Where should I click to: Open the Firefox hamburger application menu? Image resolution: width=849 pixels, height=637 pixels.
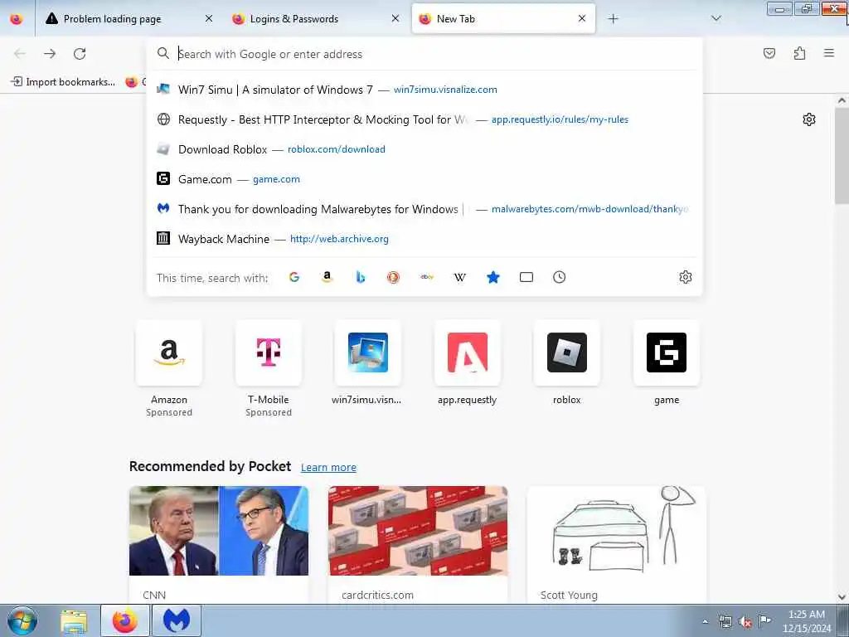(829, 53)
